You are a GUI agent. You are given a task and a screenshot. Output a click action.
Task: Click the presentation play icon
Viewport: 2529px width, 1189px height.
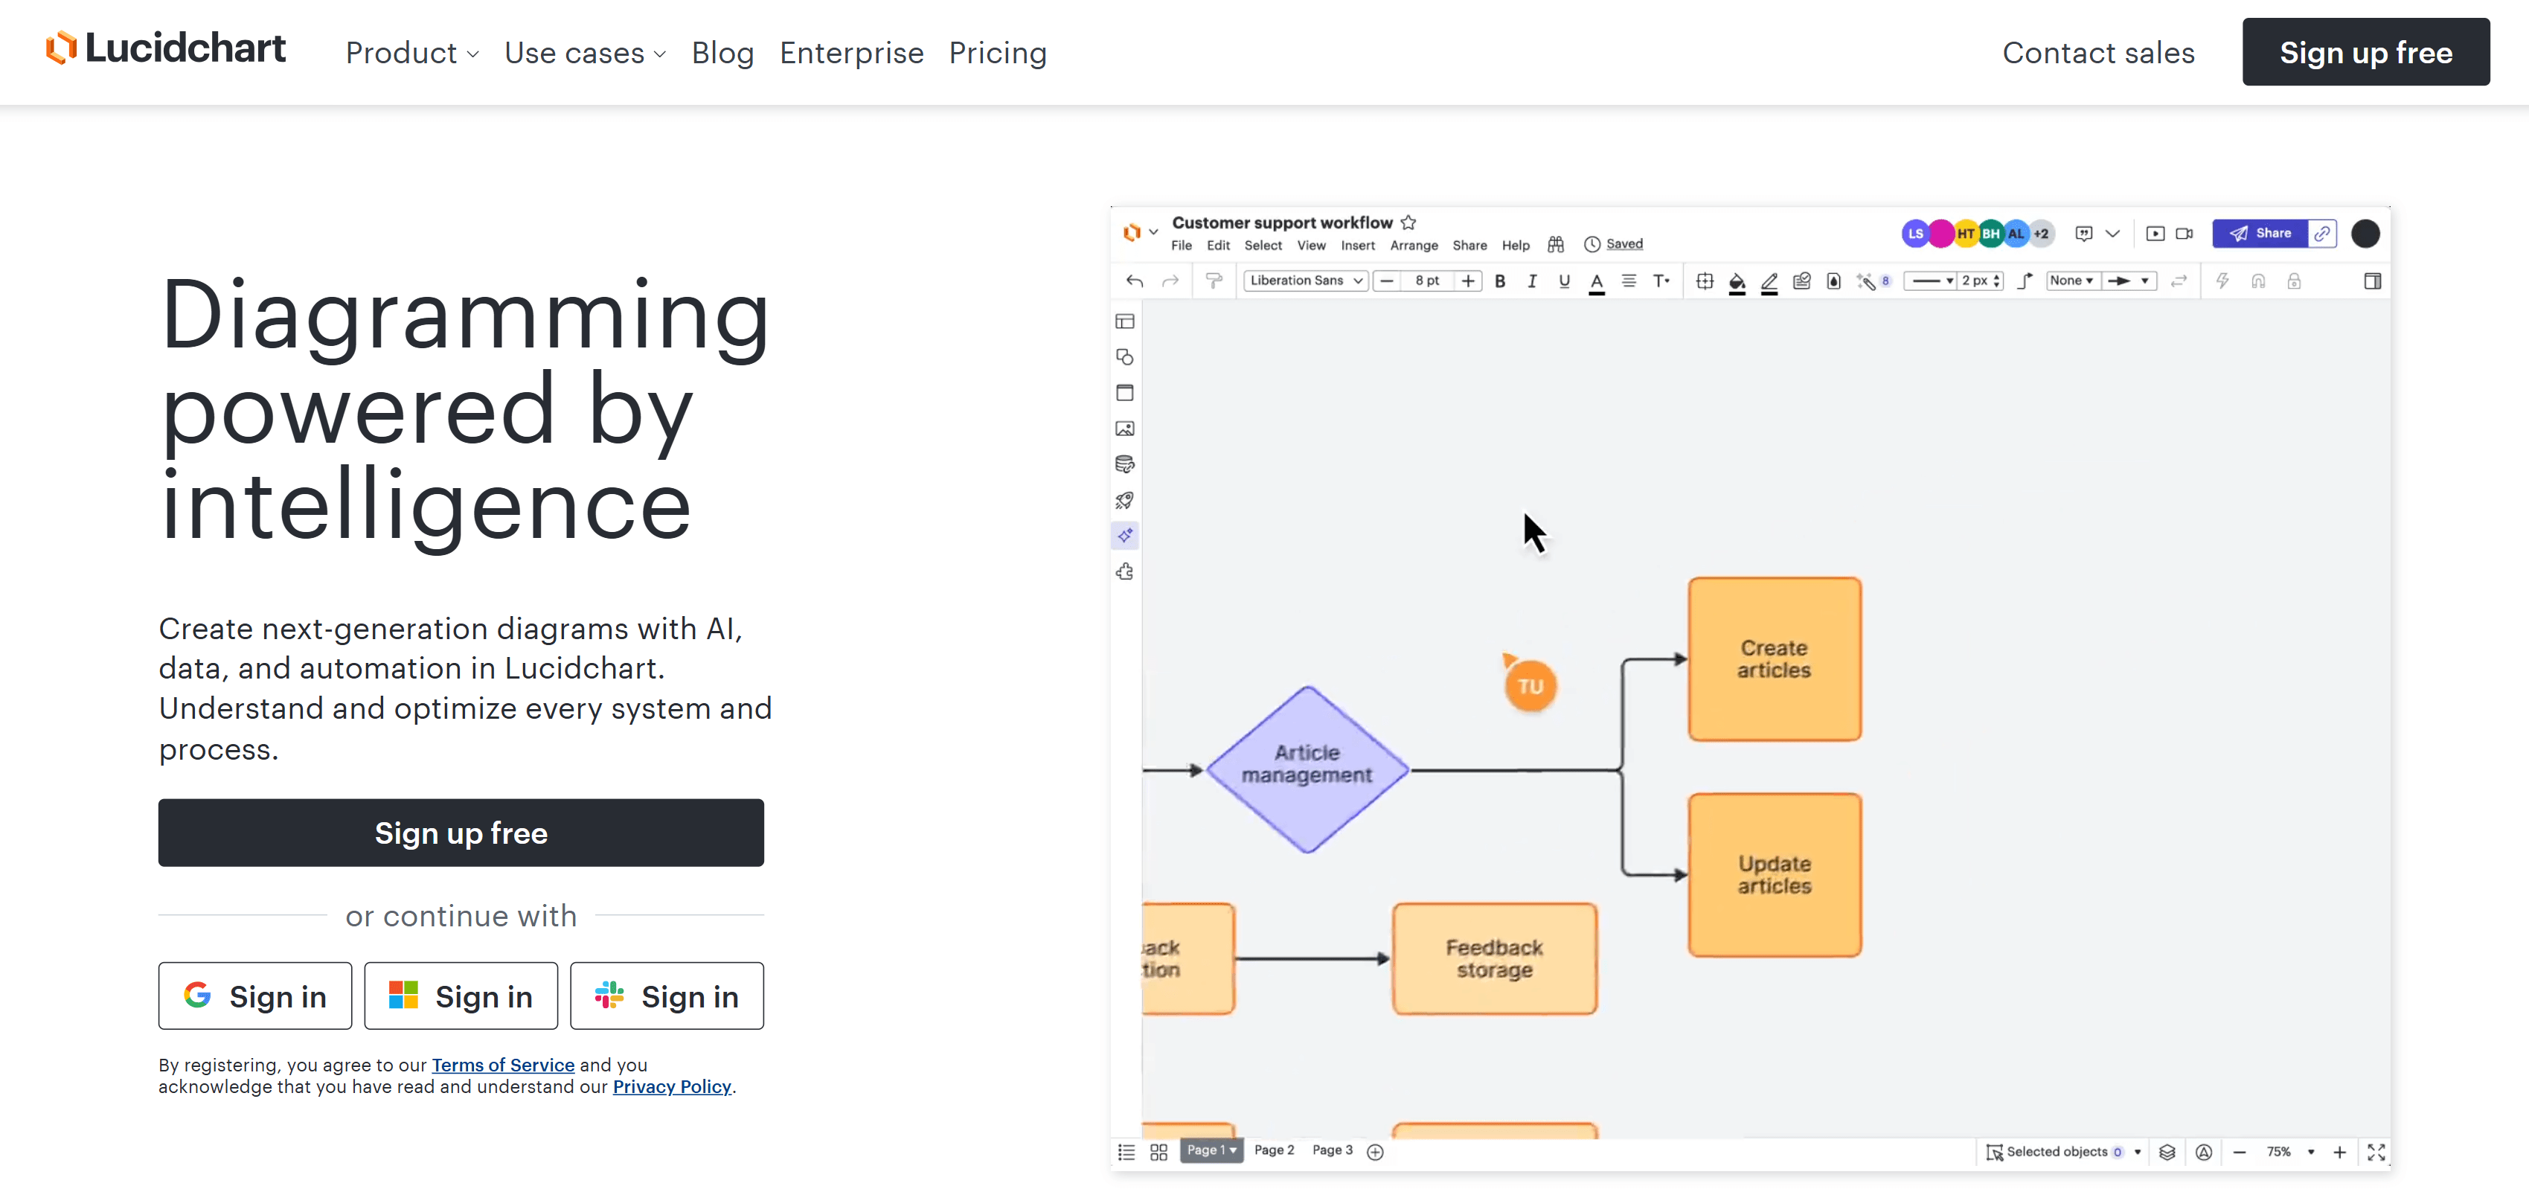click(2155, 234)
